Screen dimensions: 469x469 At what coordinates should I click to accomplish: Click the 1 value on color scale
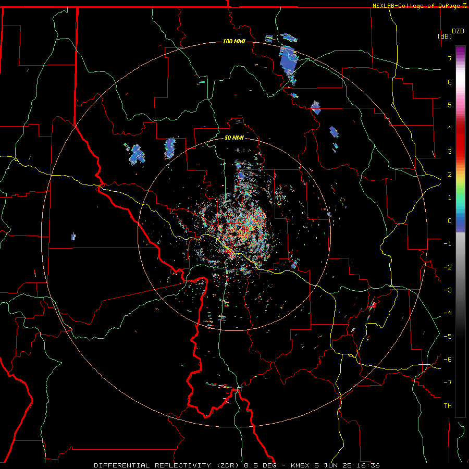450,198
